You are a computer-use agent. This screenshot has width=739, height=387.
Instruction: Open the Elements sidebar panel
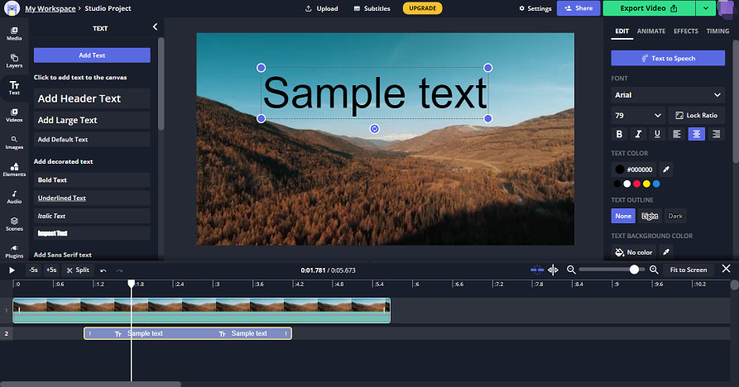(x=14, y=170)
